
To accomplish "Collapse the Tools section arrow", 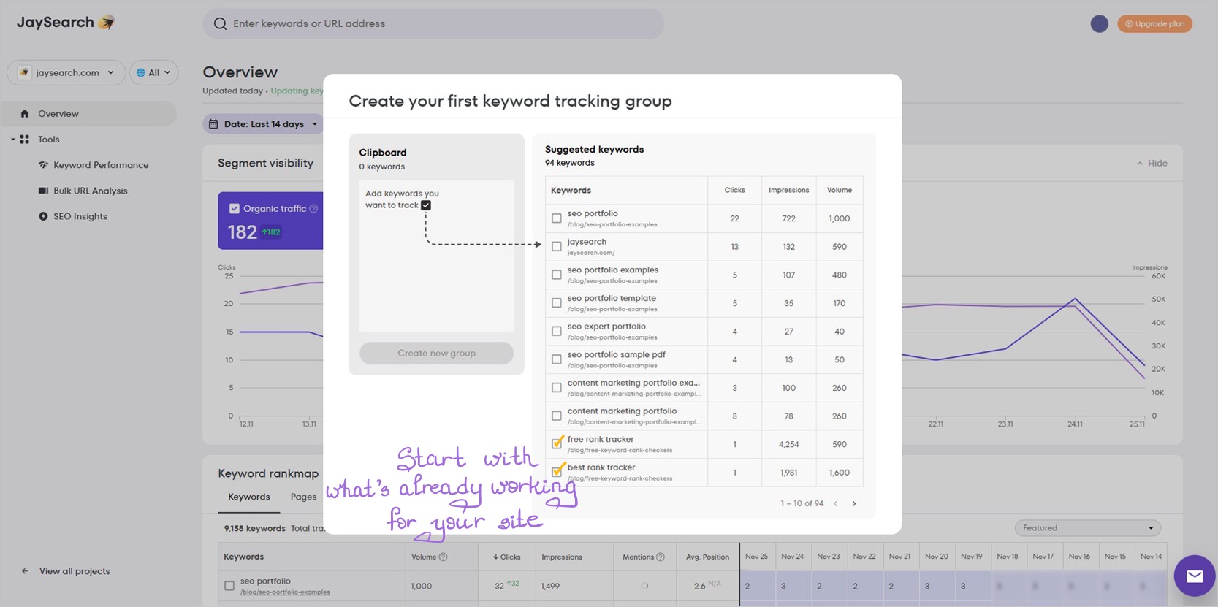I will [12, 140].
